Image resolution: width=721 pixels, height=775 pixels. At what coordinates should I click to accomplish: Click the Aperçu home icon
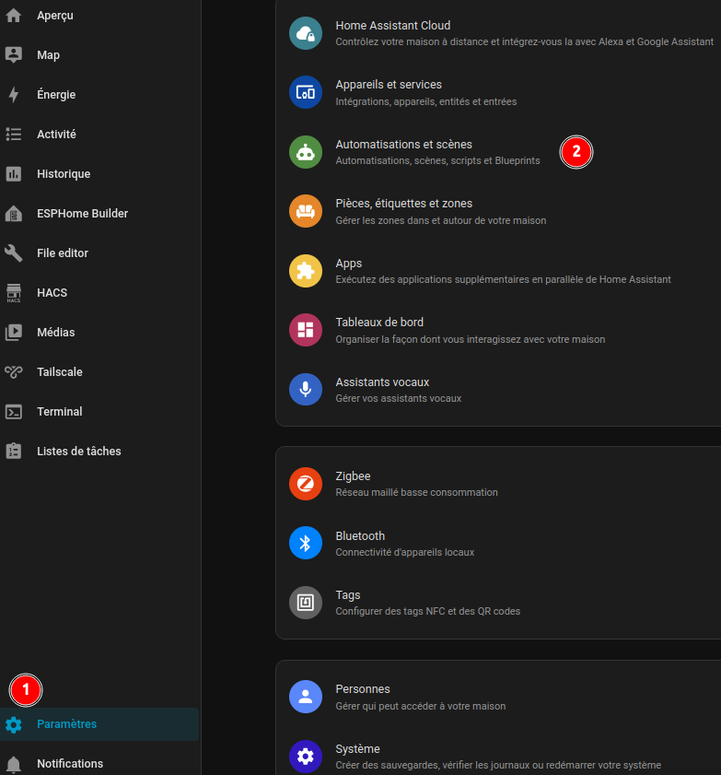[x=13, y=16]
